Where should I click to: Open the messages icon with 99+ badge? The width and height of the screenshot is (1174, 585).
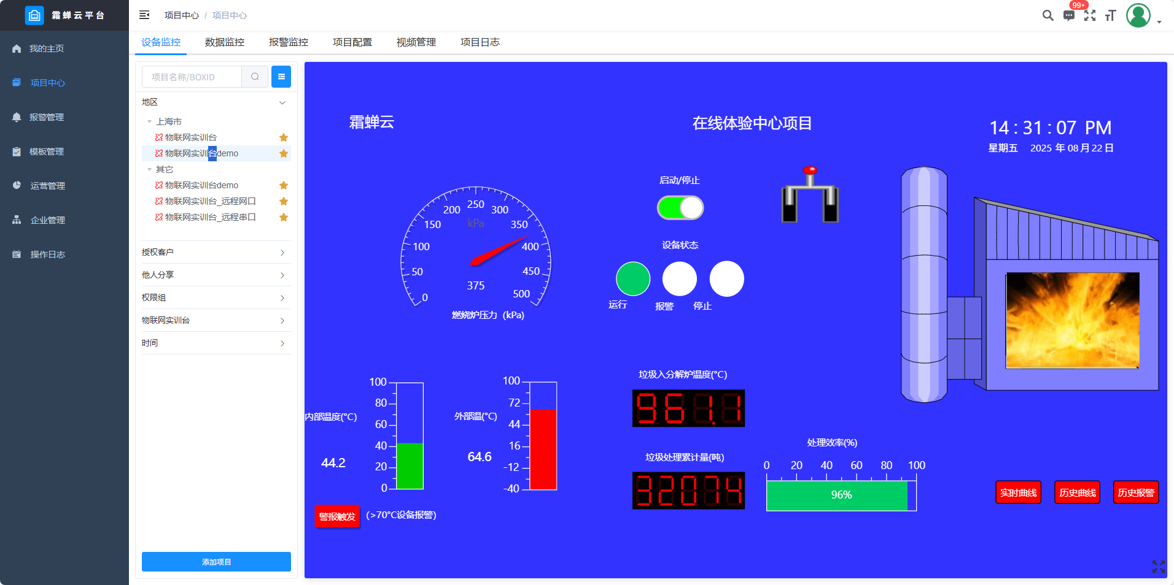click(x=1069, y=15)
